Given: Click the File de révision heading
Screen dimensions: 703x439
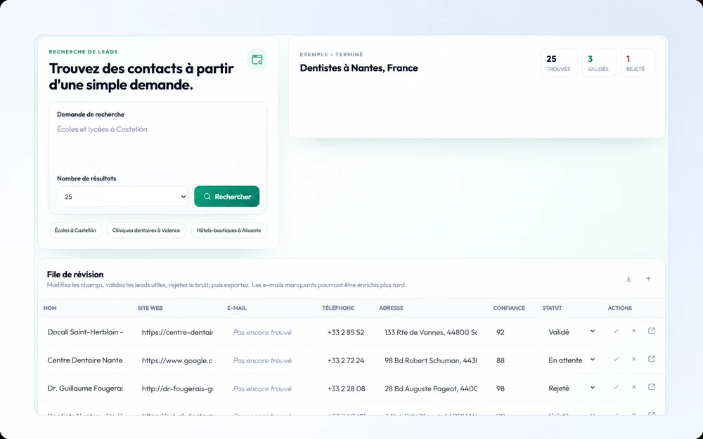Looking at the screenshot, I should coord(75,275).
